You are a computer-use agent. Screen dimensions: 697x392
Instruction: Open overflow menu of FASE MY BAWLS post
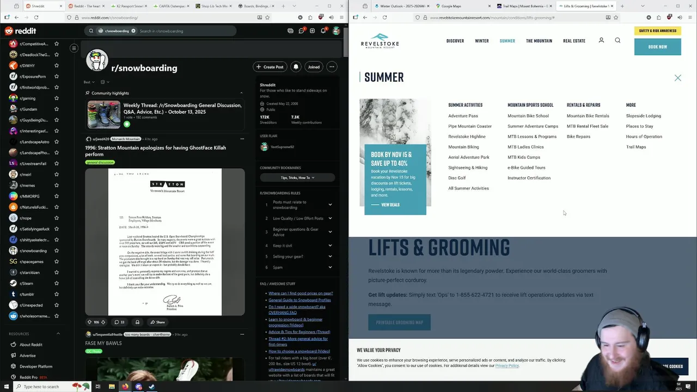242,334
